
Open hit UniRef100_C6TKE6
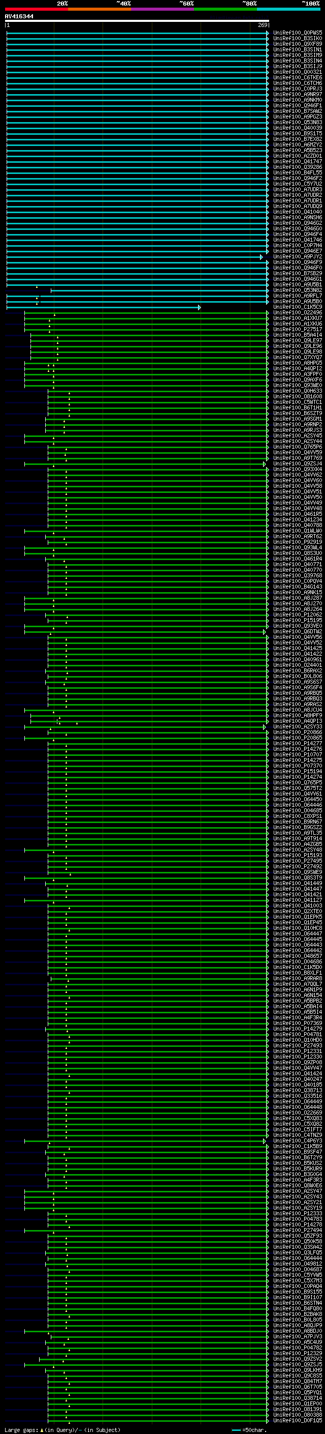pyautogui.click(x=298, y=77)
